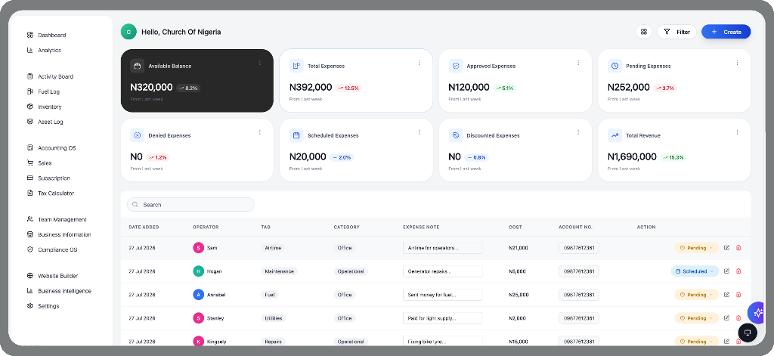This screenshot has width=774, height=356.
Task: Open Compliance OS
Action: pyautogui.click(x=52, y=250)
